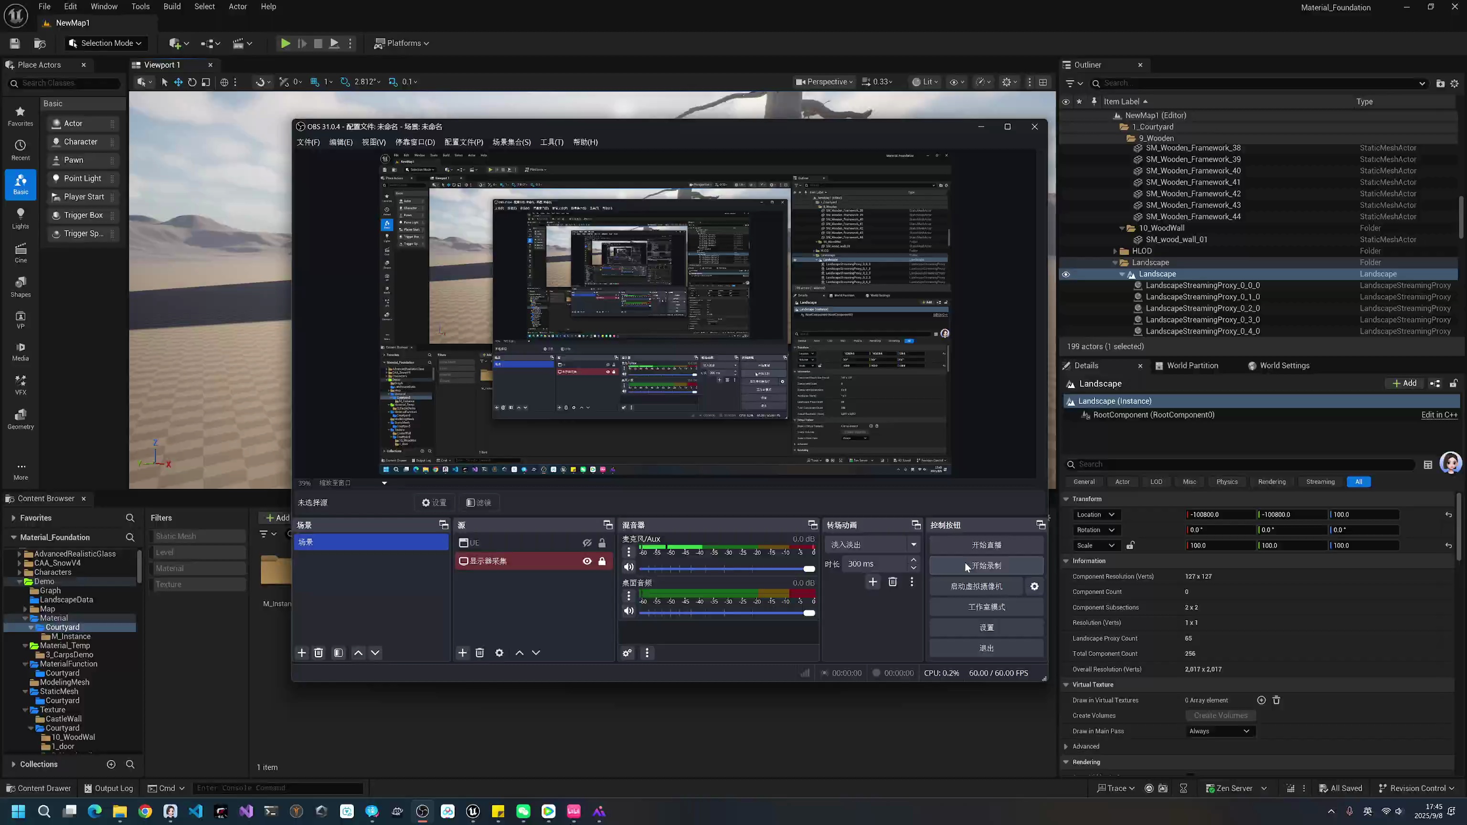Open the VFX category in Place Actors
The width and height of the screenshot is (1467, 825).
(x=21, y=385)
